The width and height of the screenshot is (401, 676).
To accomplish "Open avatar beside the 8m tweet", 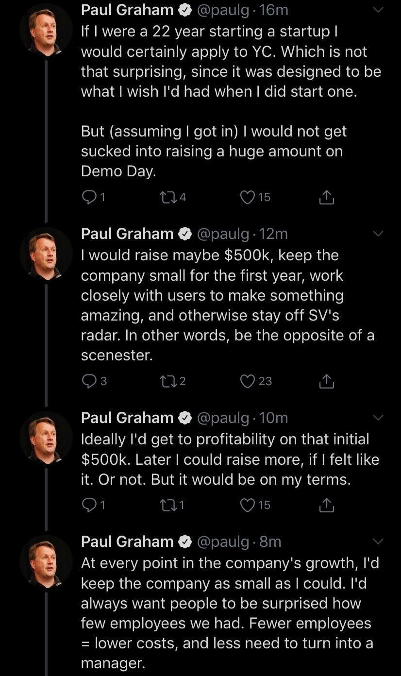I will coord(46,561).
